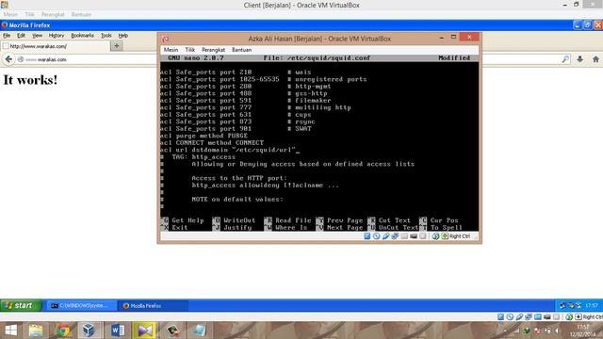Viewport: 603px width, 339px height.
Task: Click 'It works!' heading in Firefox page
Action: (30, 80)
